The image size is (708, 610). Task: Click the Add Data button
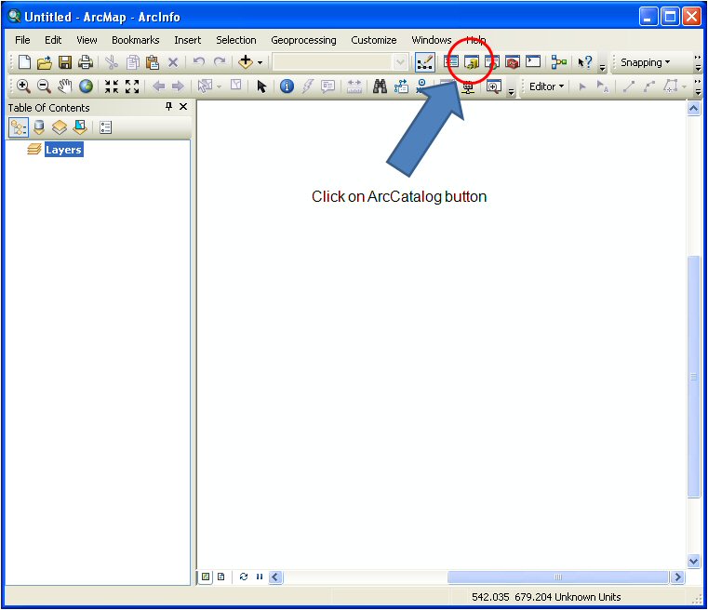pos(246,61)
